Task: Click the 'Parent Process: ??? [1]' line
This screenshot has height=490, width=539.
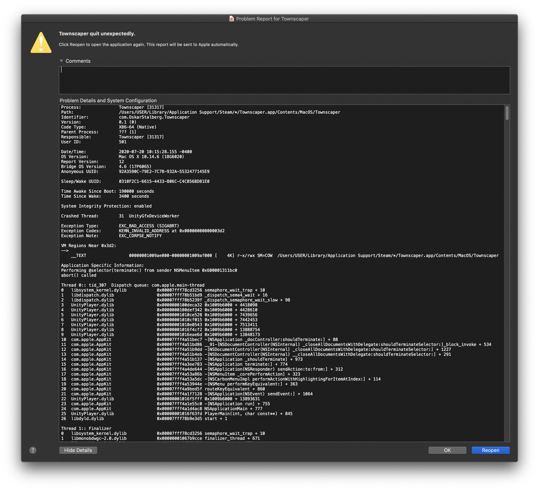Action: [x=99, y=132]
